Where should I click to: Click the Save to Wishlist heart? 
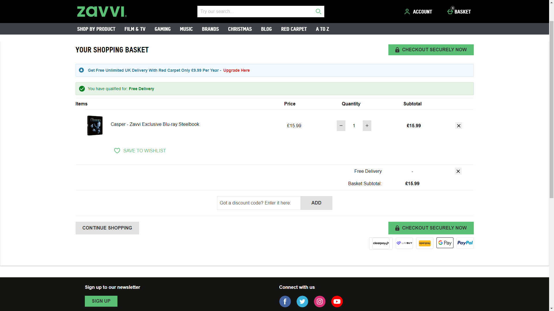pyautogui.click(x=117, y=151)
